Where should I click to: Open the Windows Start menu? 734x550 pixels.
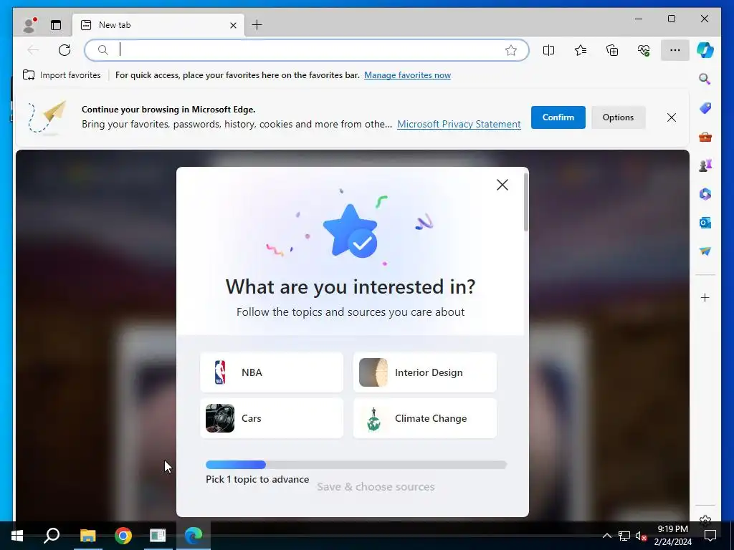[17, 536]
